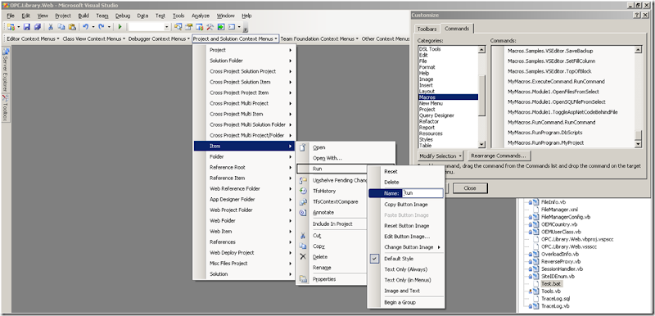Screen dimensions: 655x316
Task: Open the Properties Window toolbar icon
Action: (x=189, y=27)
